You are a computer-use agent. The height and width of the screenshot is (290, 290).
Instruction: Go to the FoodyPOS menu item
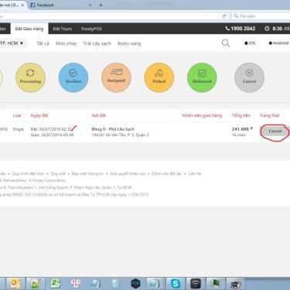point(91,29)
